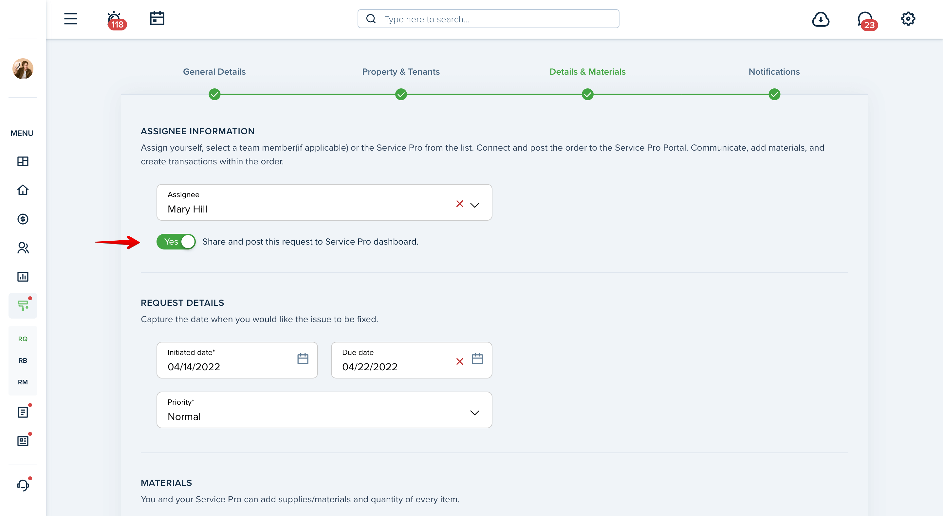Click the General Details step checkmark
This screenshot has width=943, height=516.
pos(214,94)
